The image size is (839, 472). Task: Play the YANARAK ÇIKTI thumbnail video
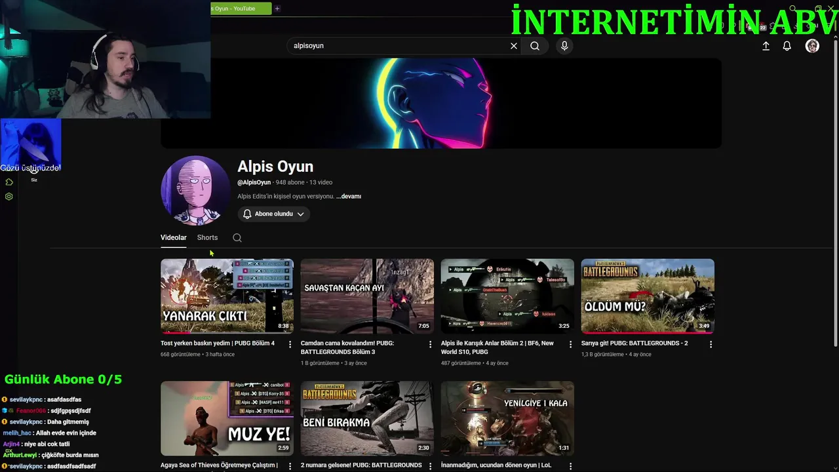click(227, 296)
